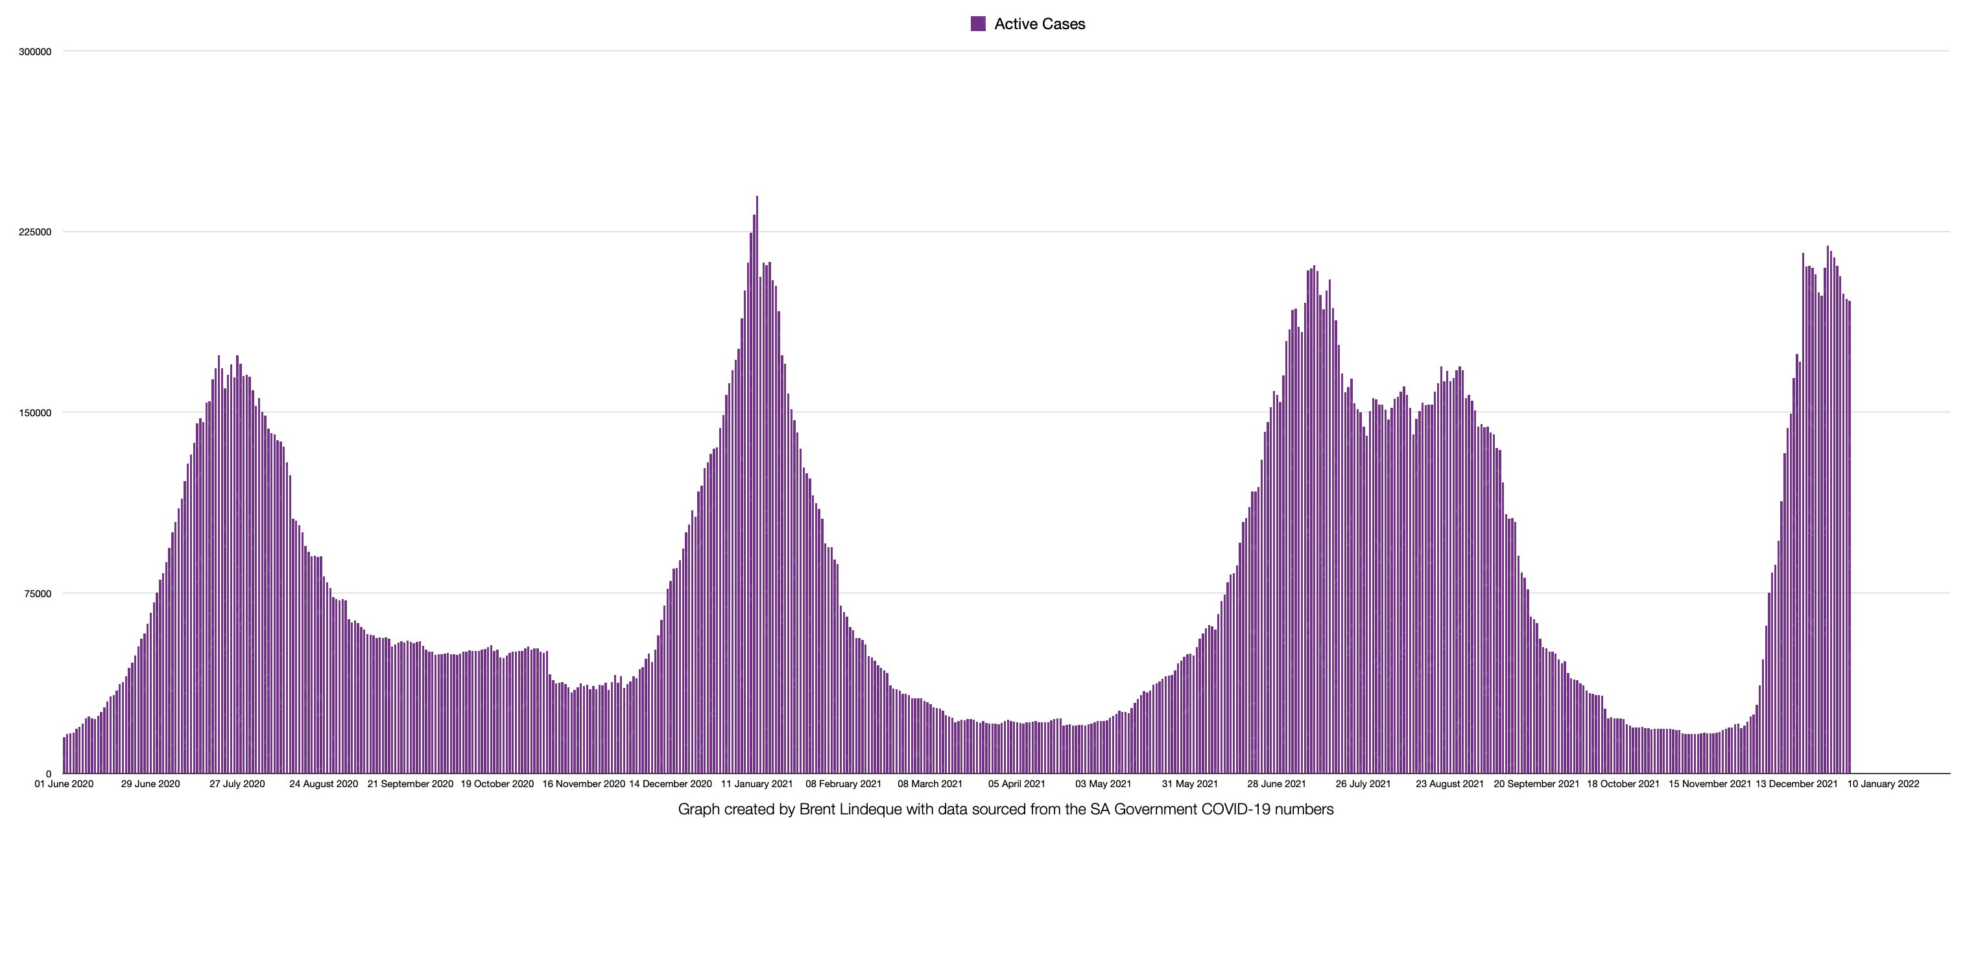This screenshot has width=1965, height=970.
Task: Click the 10 January 2022 date label
Action: tap(1883, 784)
